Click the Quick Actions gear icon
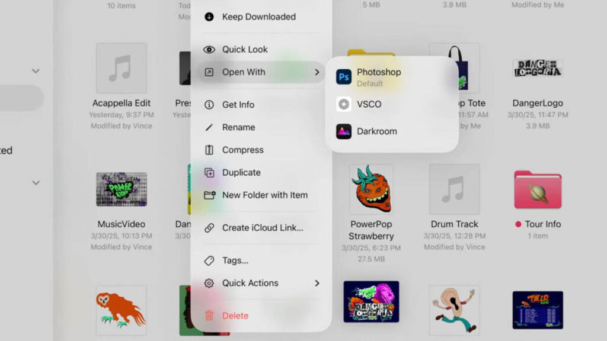The image size is (607, 341). coord(209,284)
